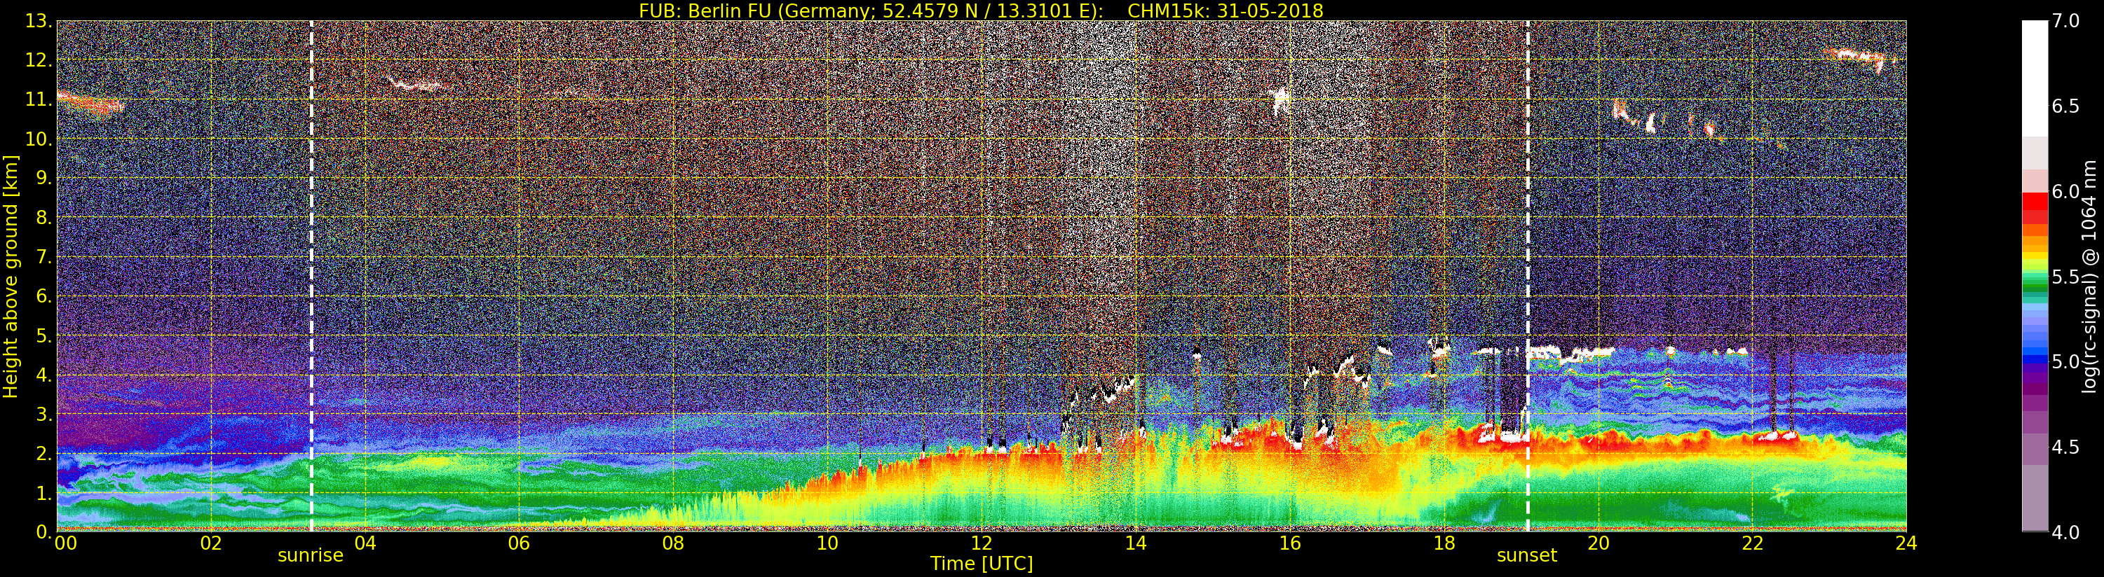Click the white segment of the colorbar
This screenshot has width=2104, height=577.
(x=2035, y=78)
